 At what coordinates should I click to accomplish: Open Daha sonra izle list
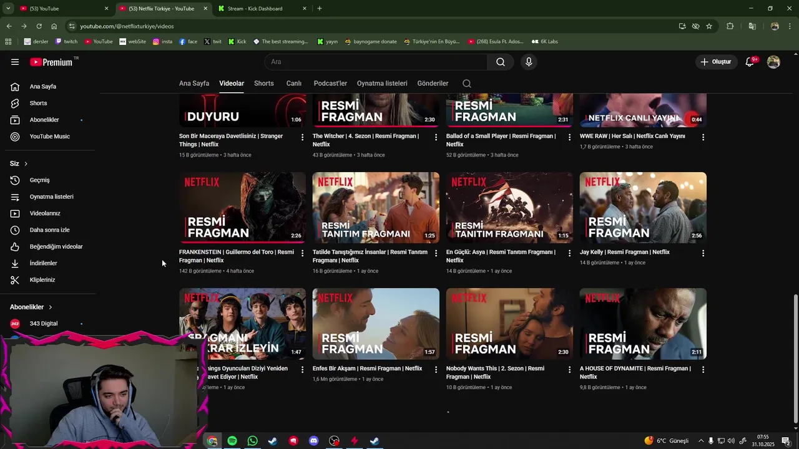pos(50,230)
